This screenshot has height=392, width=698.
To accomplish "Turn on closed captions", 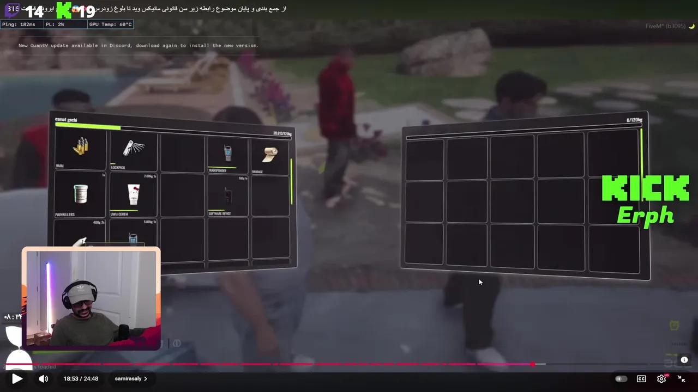I will [641, 379].
